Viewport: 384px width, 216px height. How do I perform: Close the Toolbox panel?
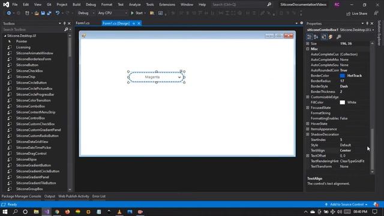[69, 23]
